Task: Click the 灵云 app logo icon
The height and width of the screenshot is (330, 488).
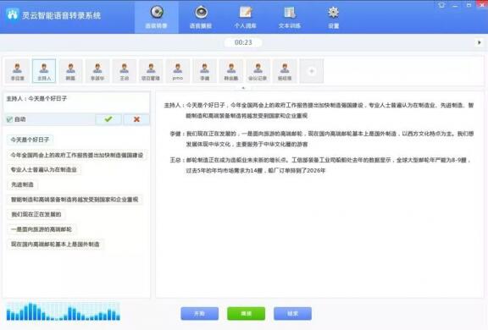Action: tap(12, 14)
